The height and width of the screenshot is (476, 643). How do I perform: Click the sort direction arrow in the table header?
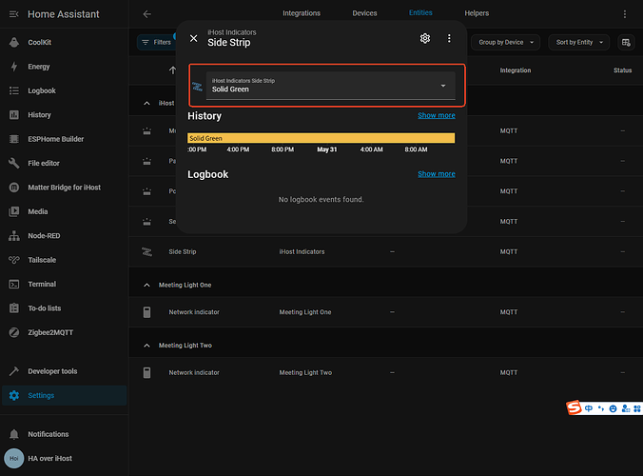172,70
